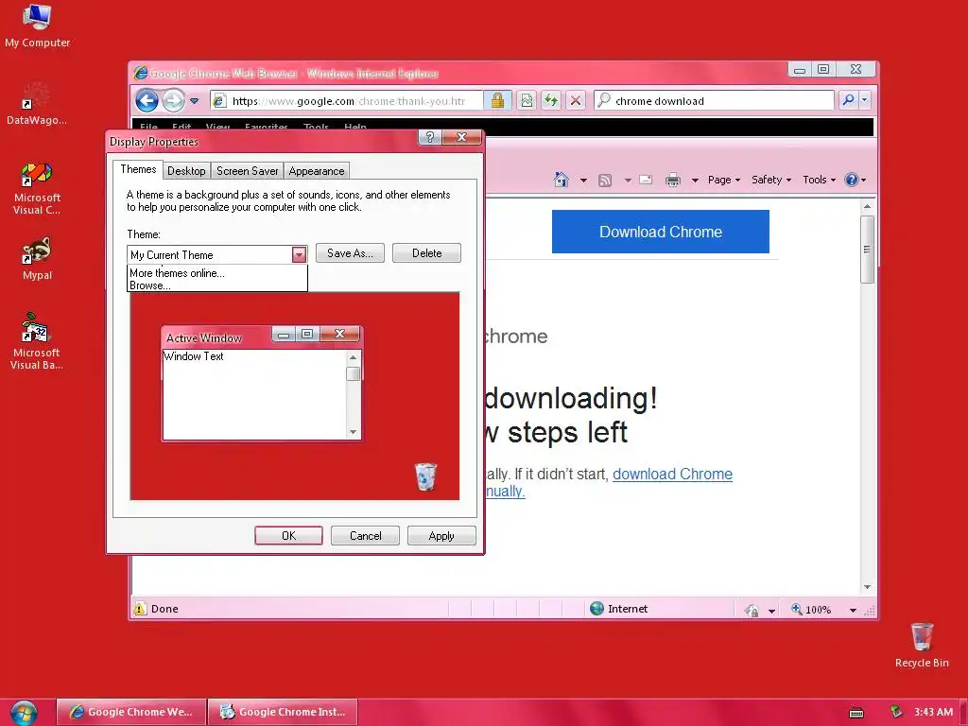The image size is (968, 726).
Task: Click the Active Window sample in theme preview
Action: [262, 384]
